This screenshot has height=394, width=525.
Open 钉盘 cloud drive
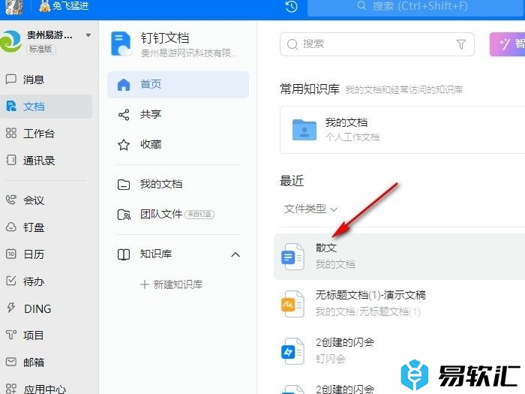coord(34,227)
